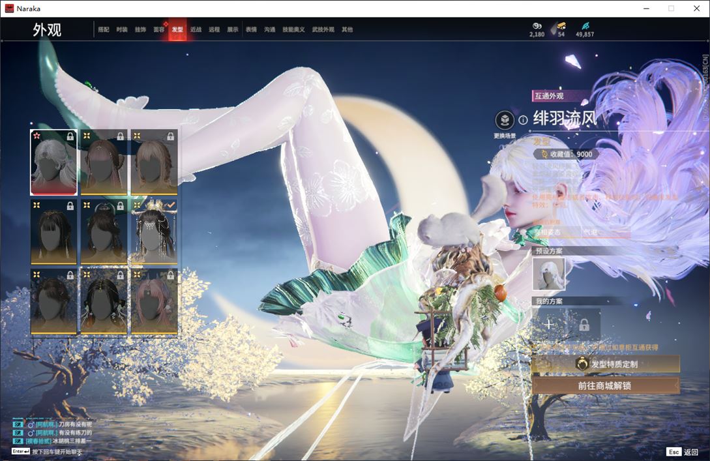This screenshot has width=710, height=461.
Task: Open the 近战 tab
Action: coord(196,29)
